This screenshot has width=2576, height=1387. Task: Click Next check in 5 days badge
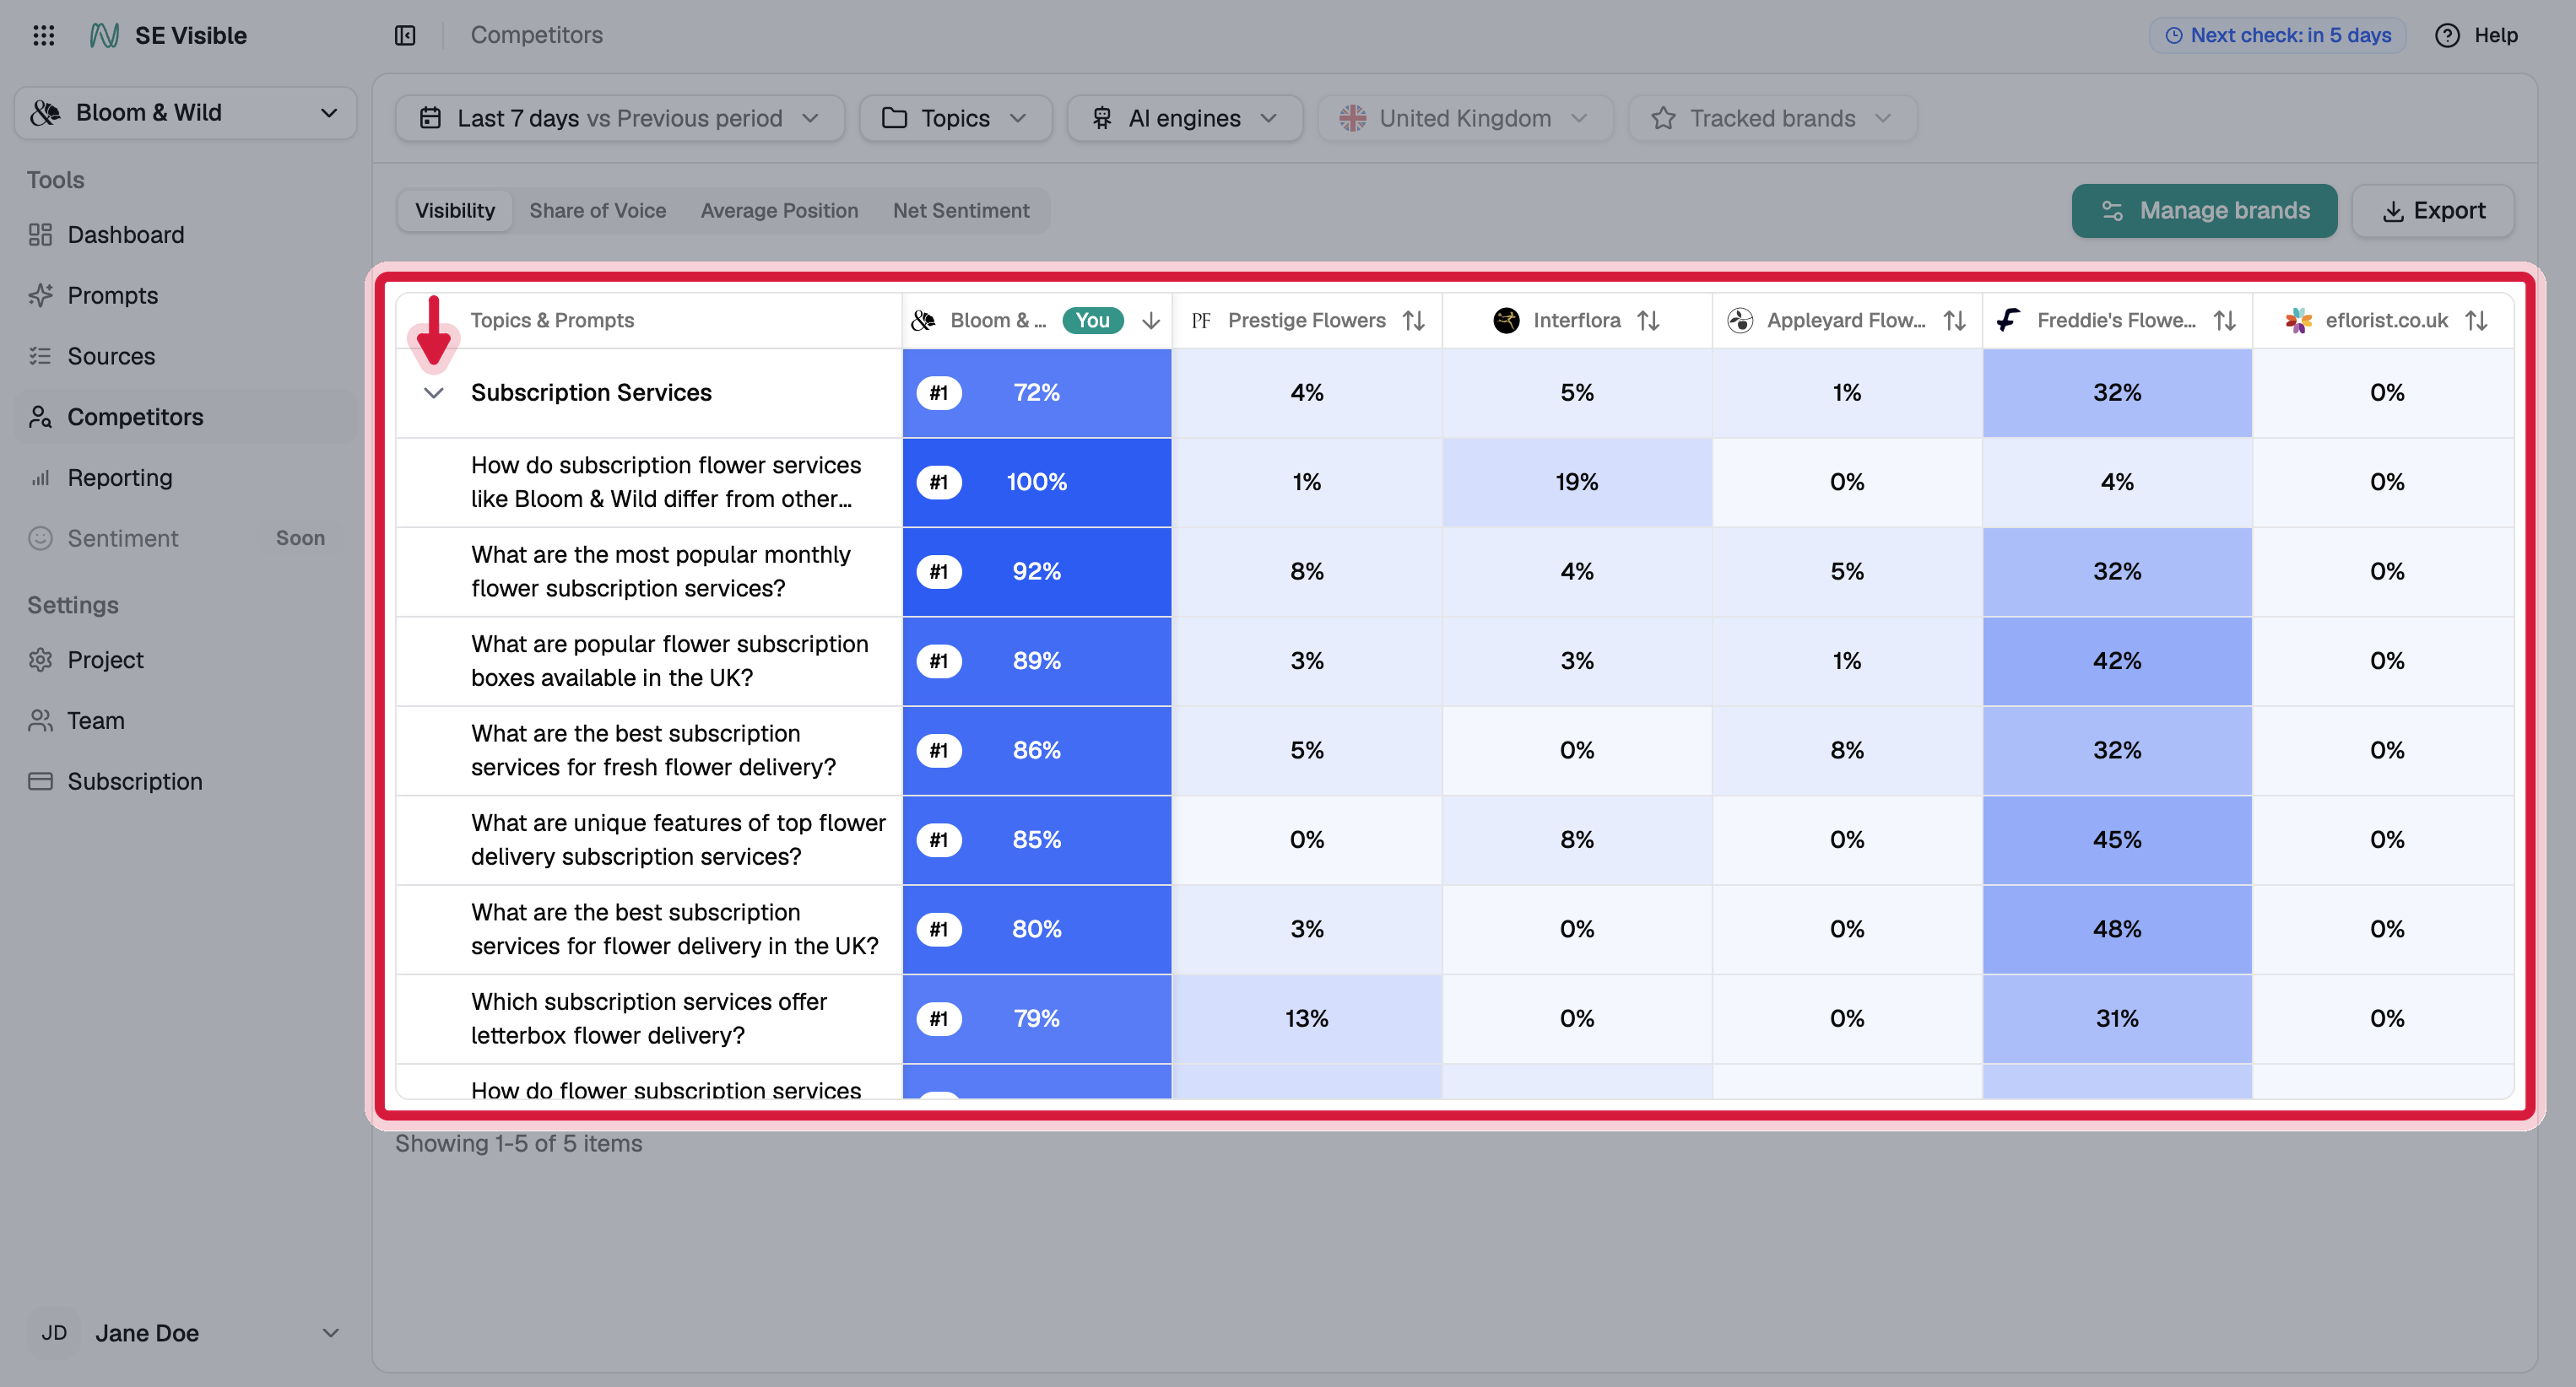click(2277, 35)
